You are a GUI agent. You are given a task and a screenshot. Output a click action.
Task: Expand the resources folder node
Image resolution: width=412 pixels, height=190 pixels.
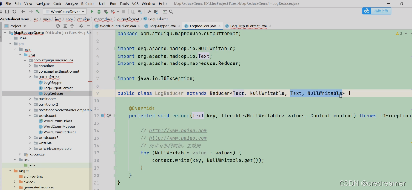click(x=20, y=154)
